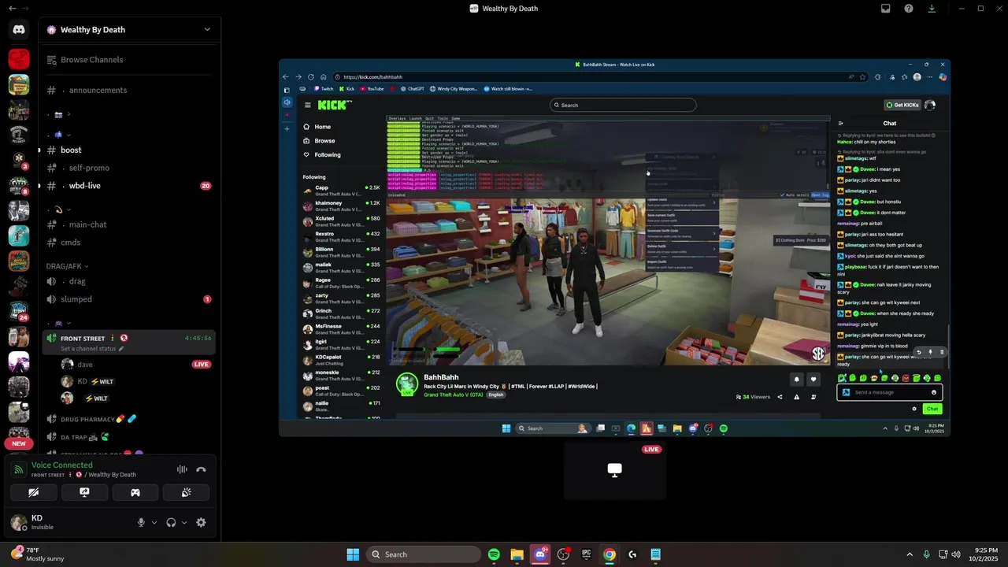
Task: Deafen with the headphones button
Action: coord(171,522)
